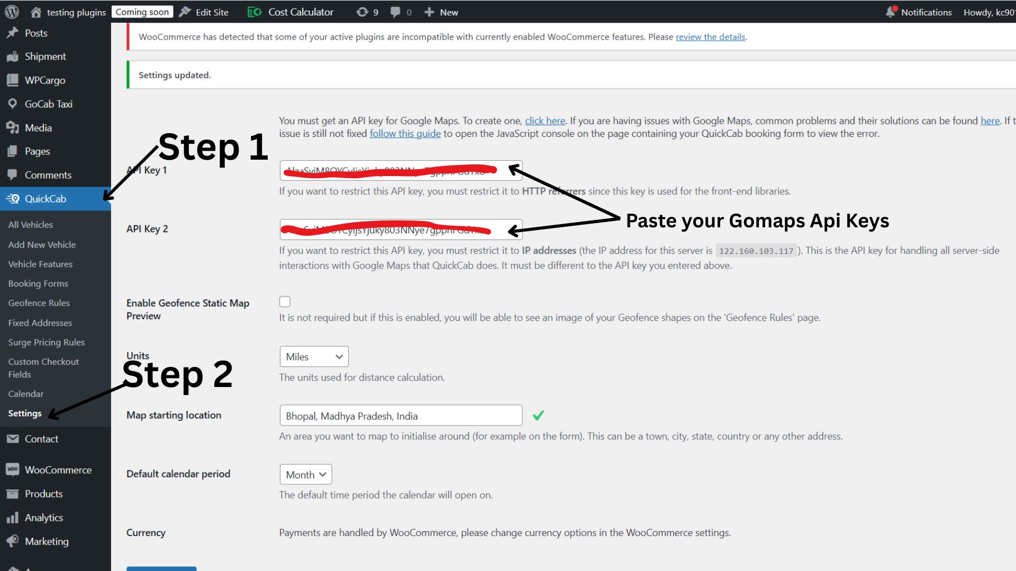Click the click here link for API key
Viewport: 1016px width, 571px height.
click(545, 121)
